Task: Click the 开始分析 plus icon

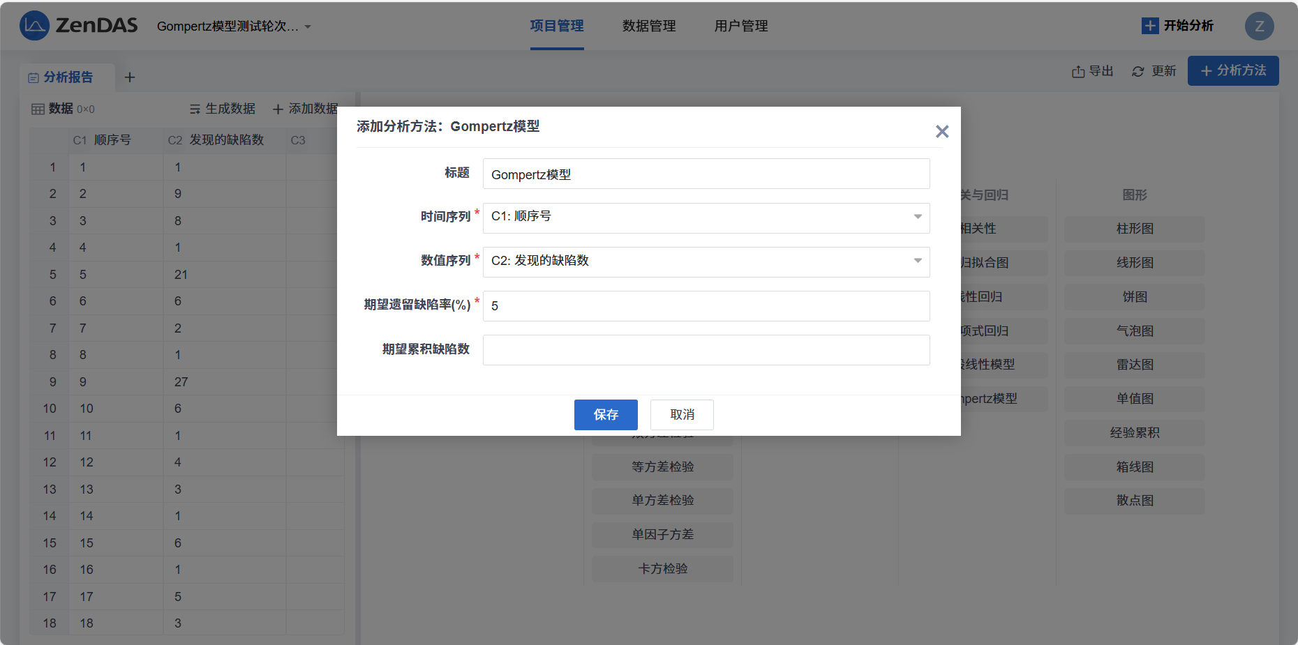Action: click(1149, 26)
